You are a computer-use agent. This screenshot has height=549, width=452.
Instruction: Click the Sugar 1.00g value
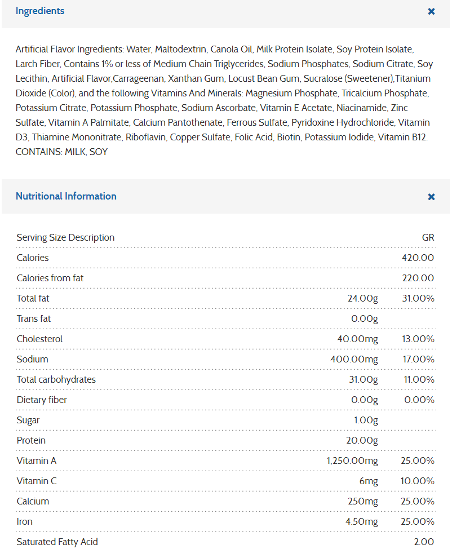pos(366,420)
